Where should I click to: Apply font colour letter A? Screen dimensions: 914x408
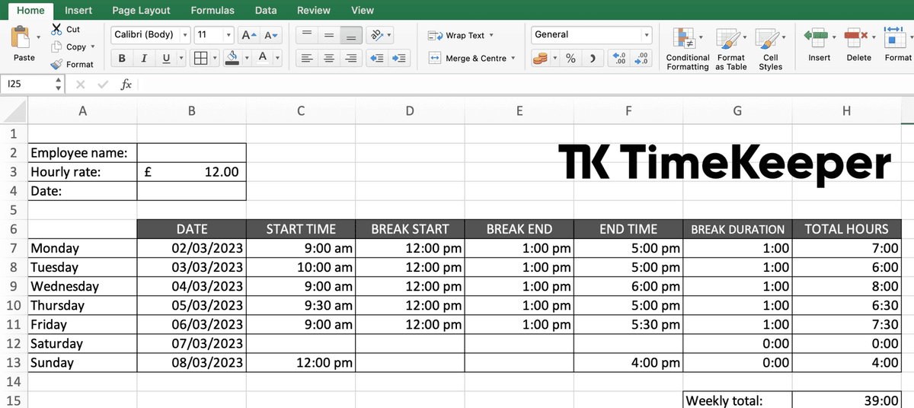click(x=262, y=58)
